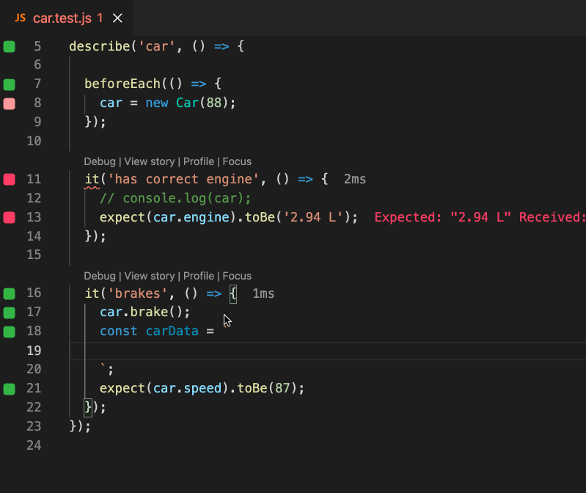Click Profile above the 'brakes' test

pyautogui.click(x=198, y=276)
